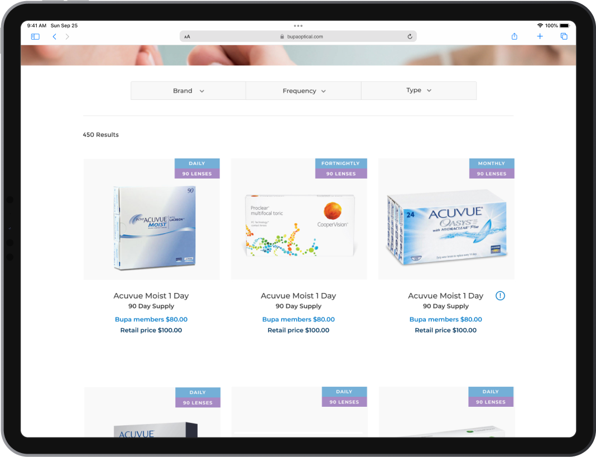This screenshot has height=457, width=596.
Task: Open Acuvue Moist 1 Day under Daily card
Action: click(x=151, y=295)
